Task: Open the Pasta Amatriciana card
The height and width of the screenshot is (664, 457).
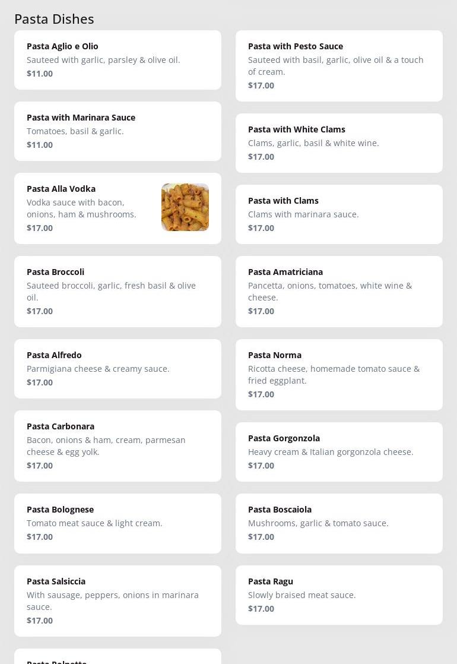Action: click(x=339, y=292)
